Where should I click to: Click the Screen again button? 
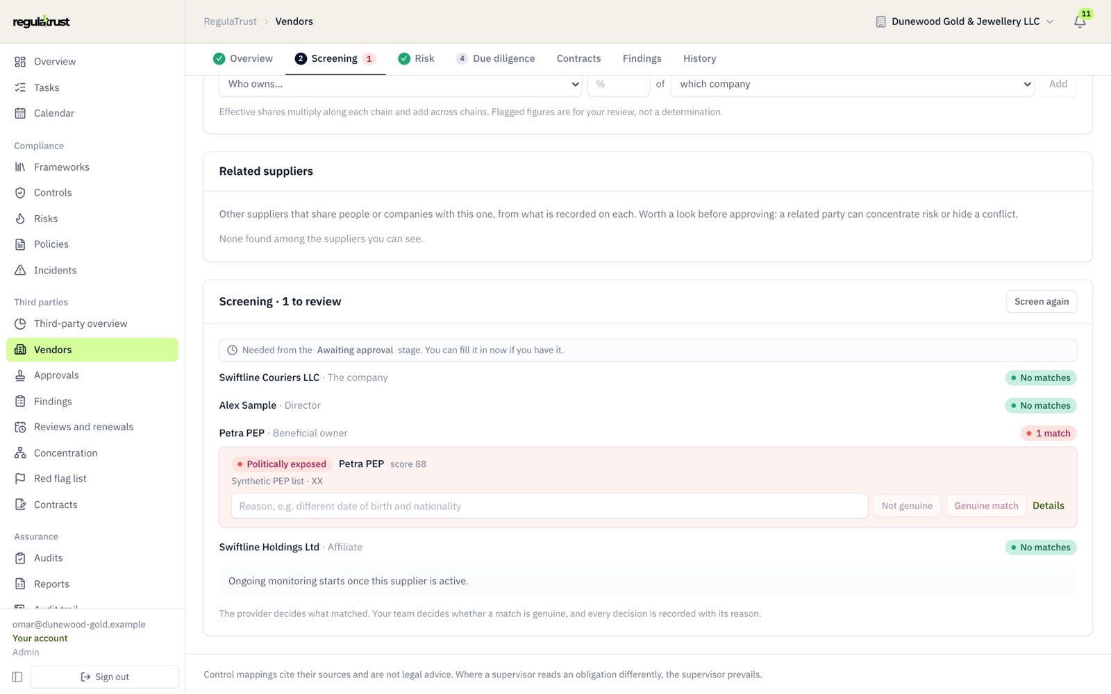click(1042, 301)
